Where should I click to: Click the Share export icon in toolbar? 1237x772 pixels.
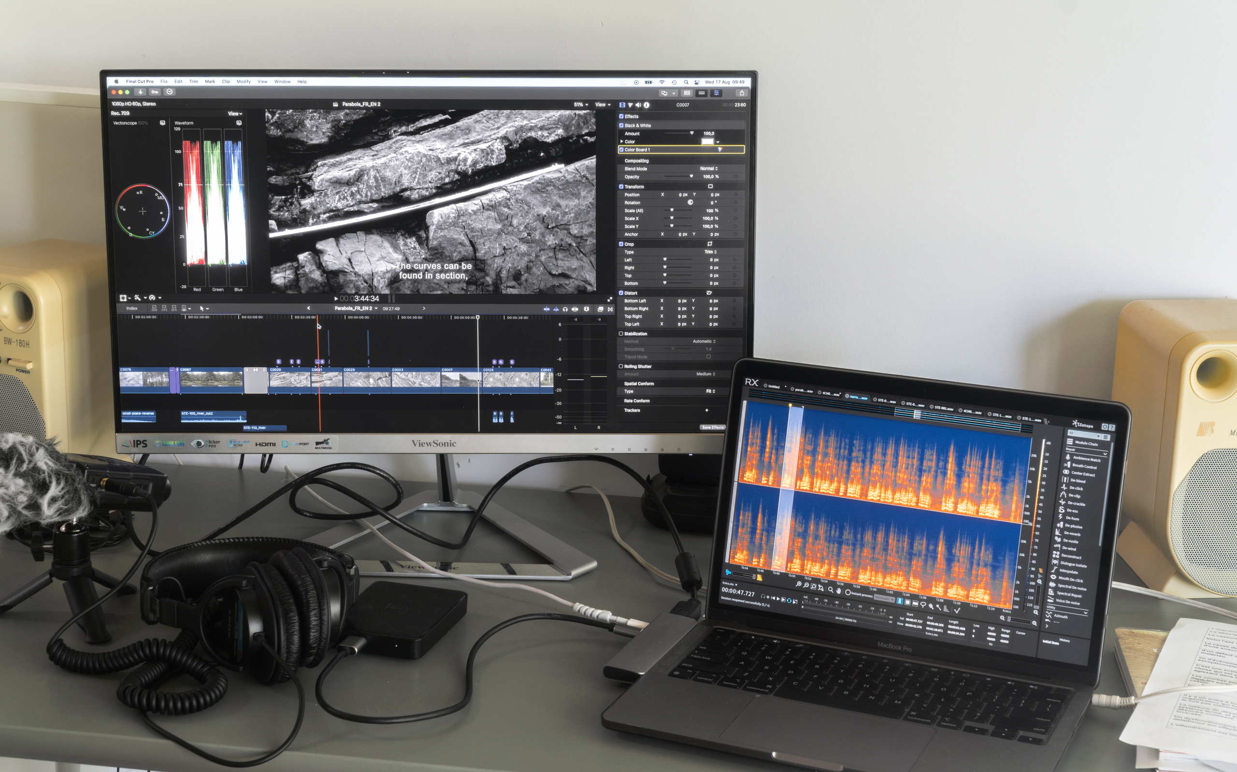(x=742, y=93)
